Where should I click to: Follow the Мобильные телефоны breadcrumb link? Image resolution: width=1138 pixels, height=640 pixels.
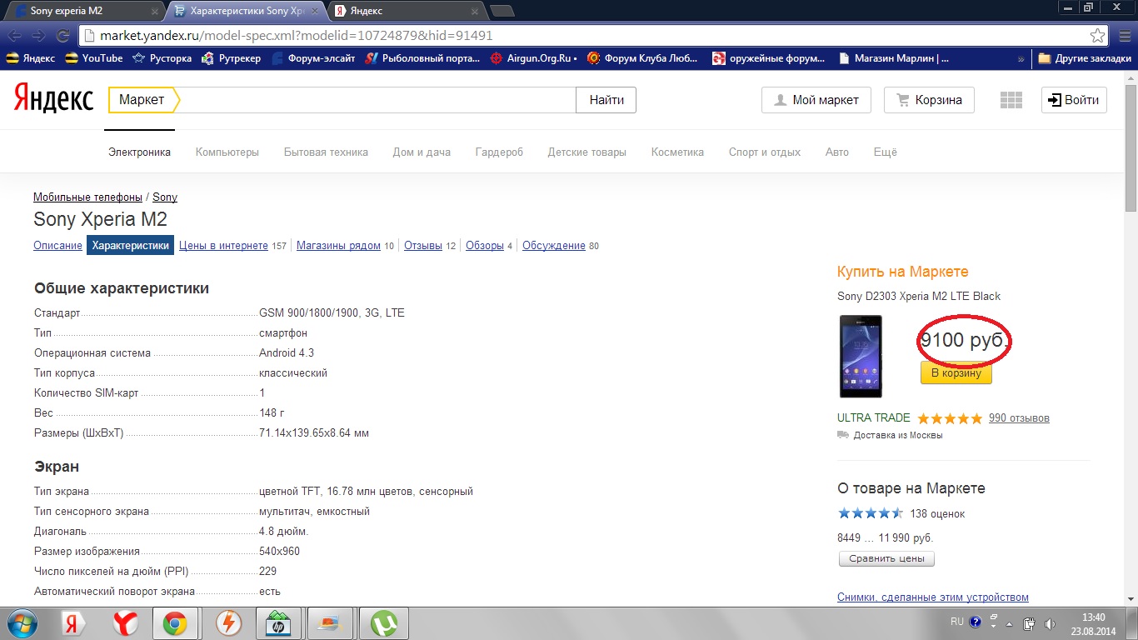pyautogui.click(x=87, y=197)
